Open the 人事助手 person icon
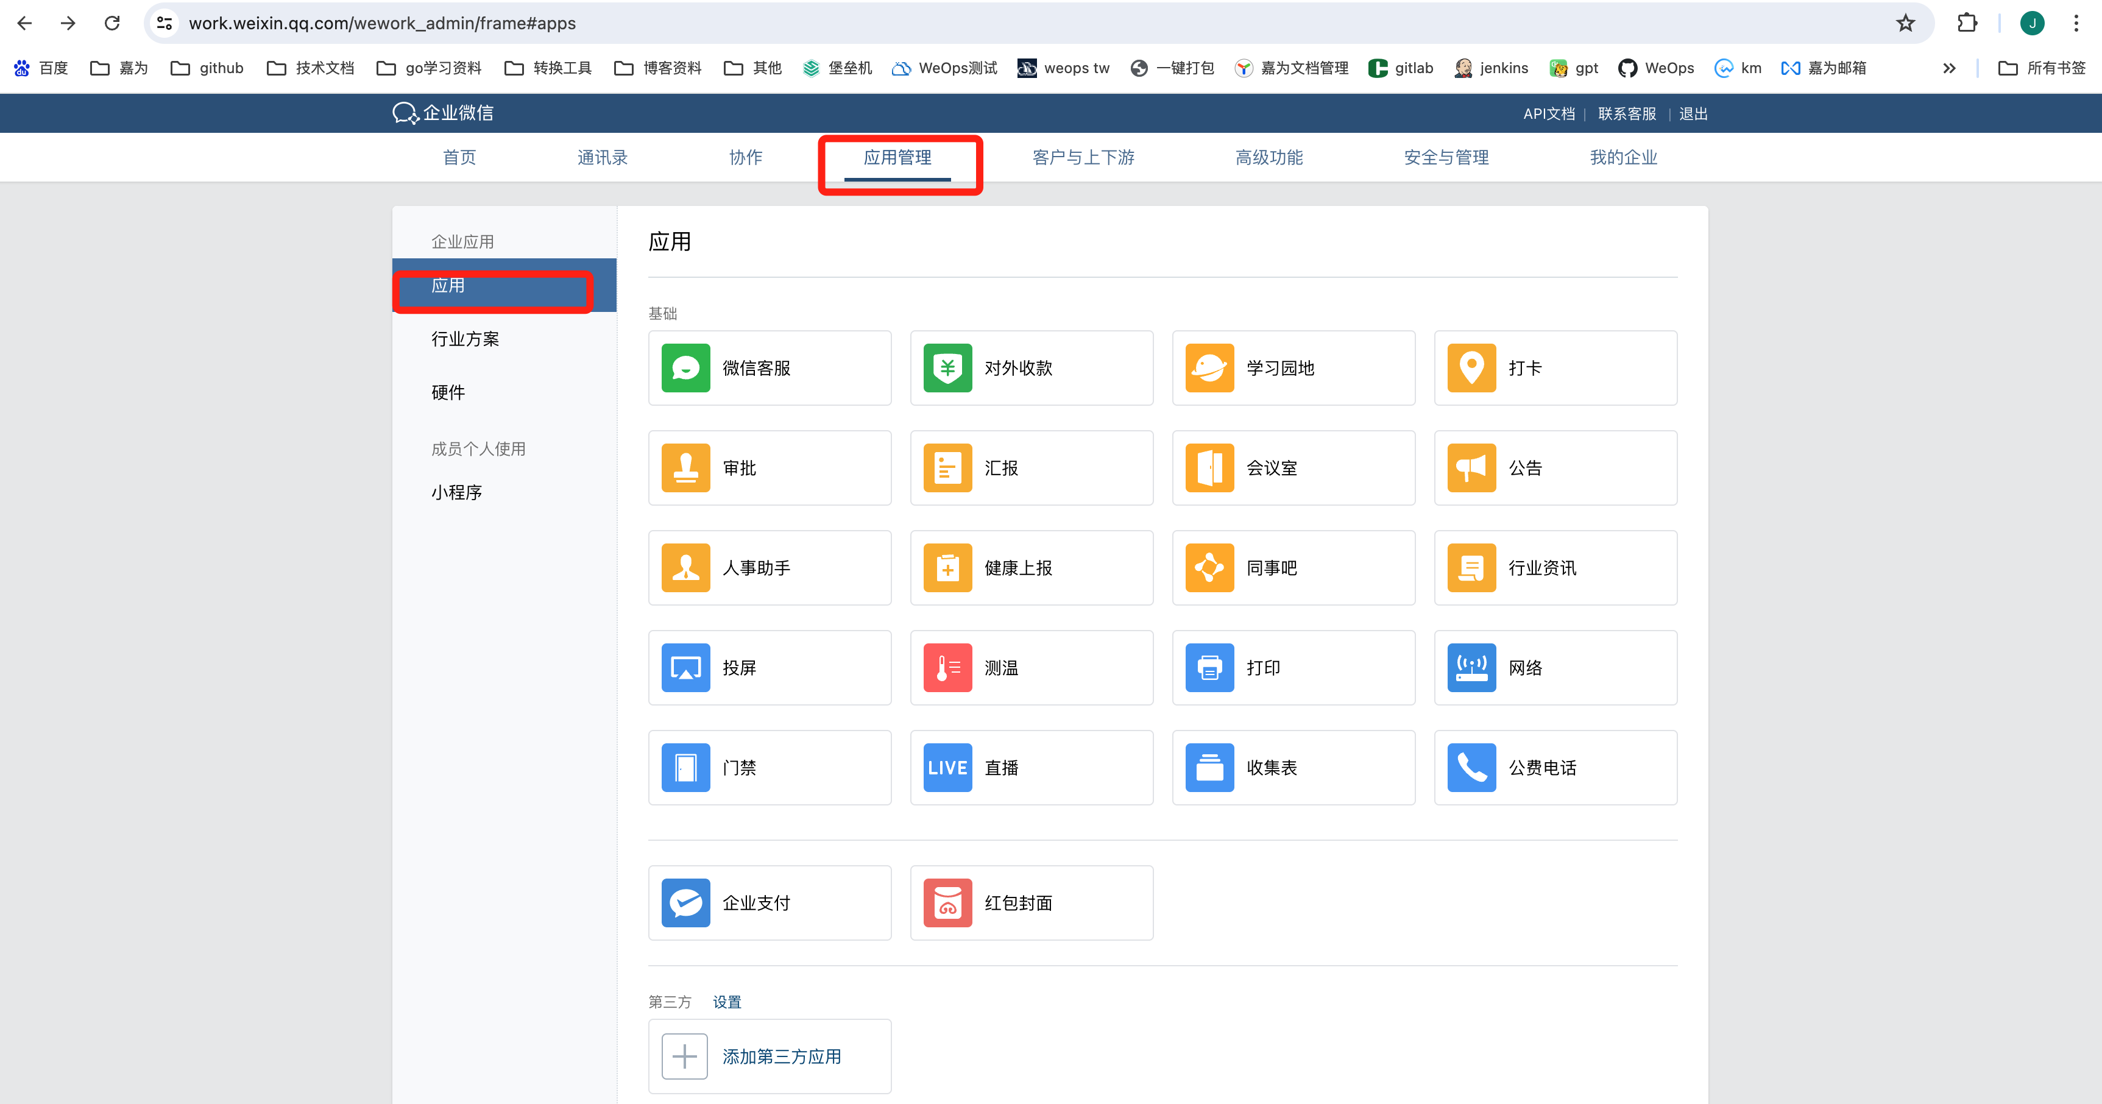 point(685,568)
